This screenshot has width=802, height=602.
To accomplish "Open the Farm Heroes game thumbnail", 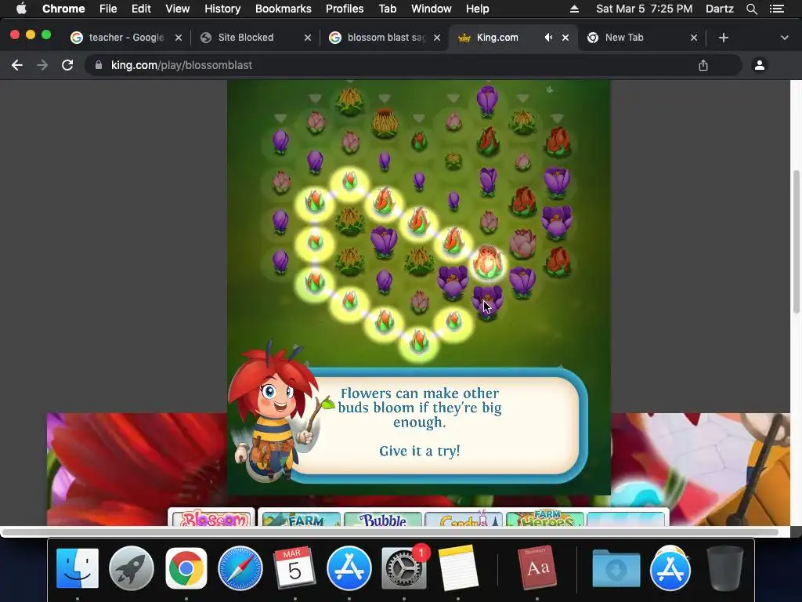I will [545, 518].
